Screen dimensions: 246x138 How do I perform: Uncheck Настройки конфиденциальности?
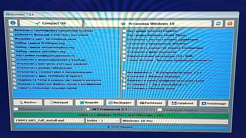click(13, 55)
